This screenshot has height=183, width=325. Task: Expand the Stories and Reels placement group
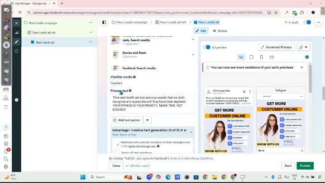pos(193,55)
